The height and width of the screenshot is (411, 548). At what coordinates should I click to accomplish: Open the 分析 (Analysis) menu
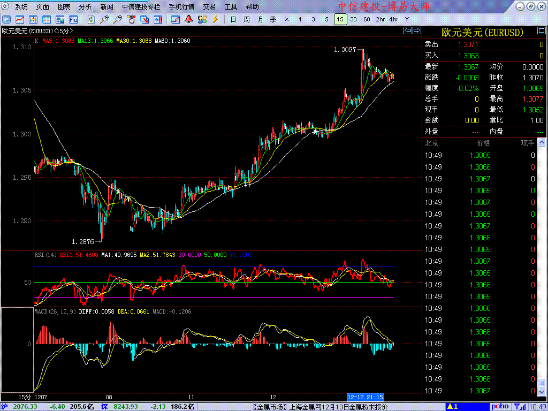point(85,7)
